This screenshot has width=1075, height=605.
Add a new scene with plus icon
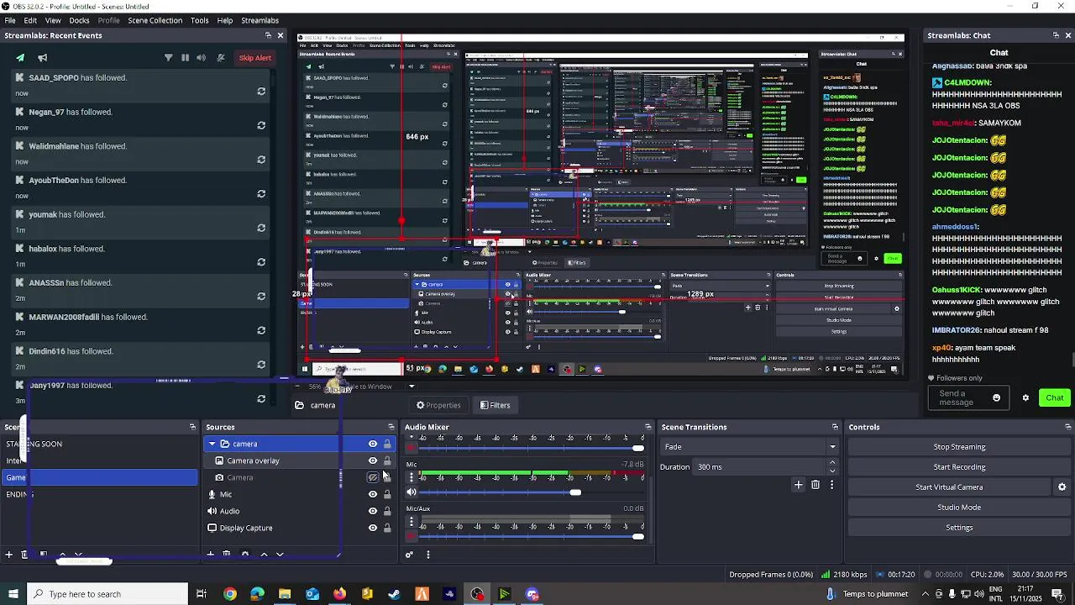[9, 555]
